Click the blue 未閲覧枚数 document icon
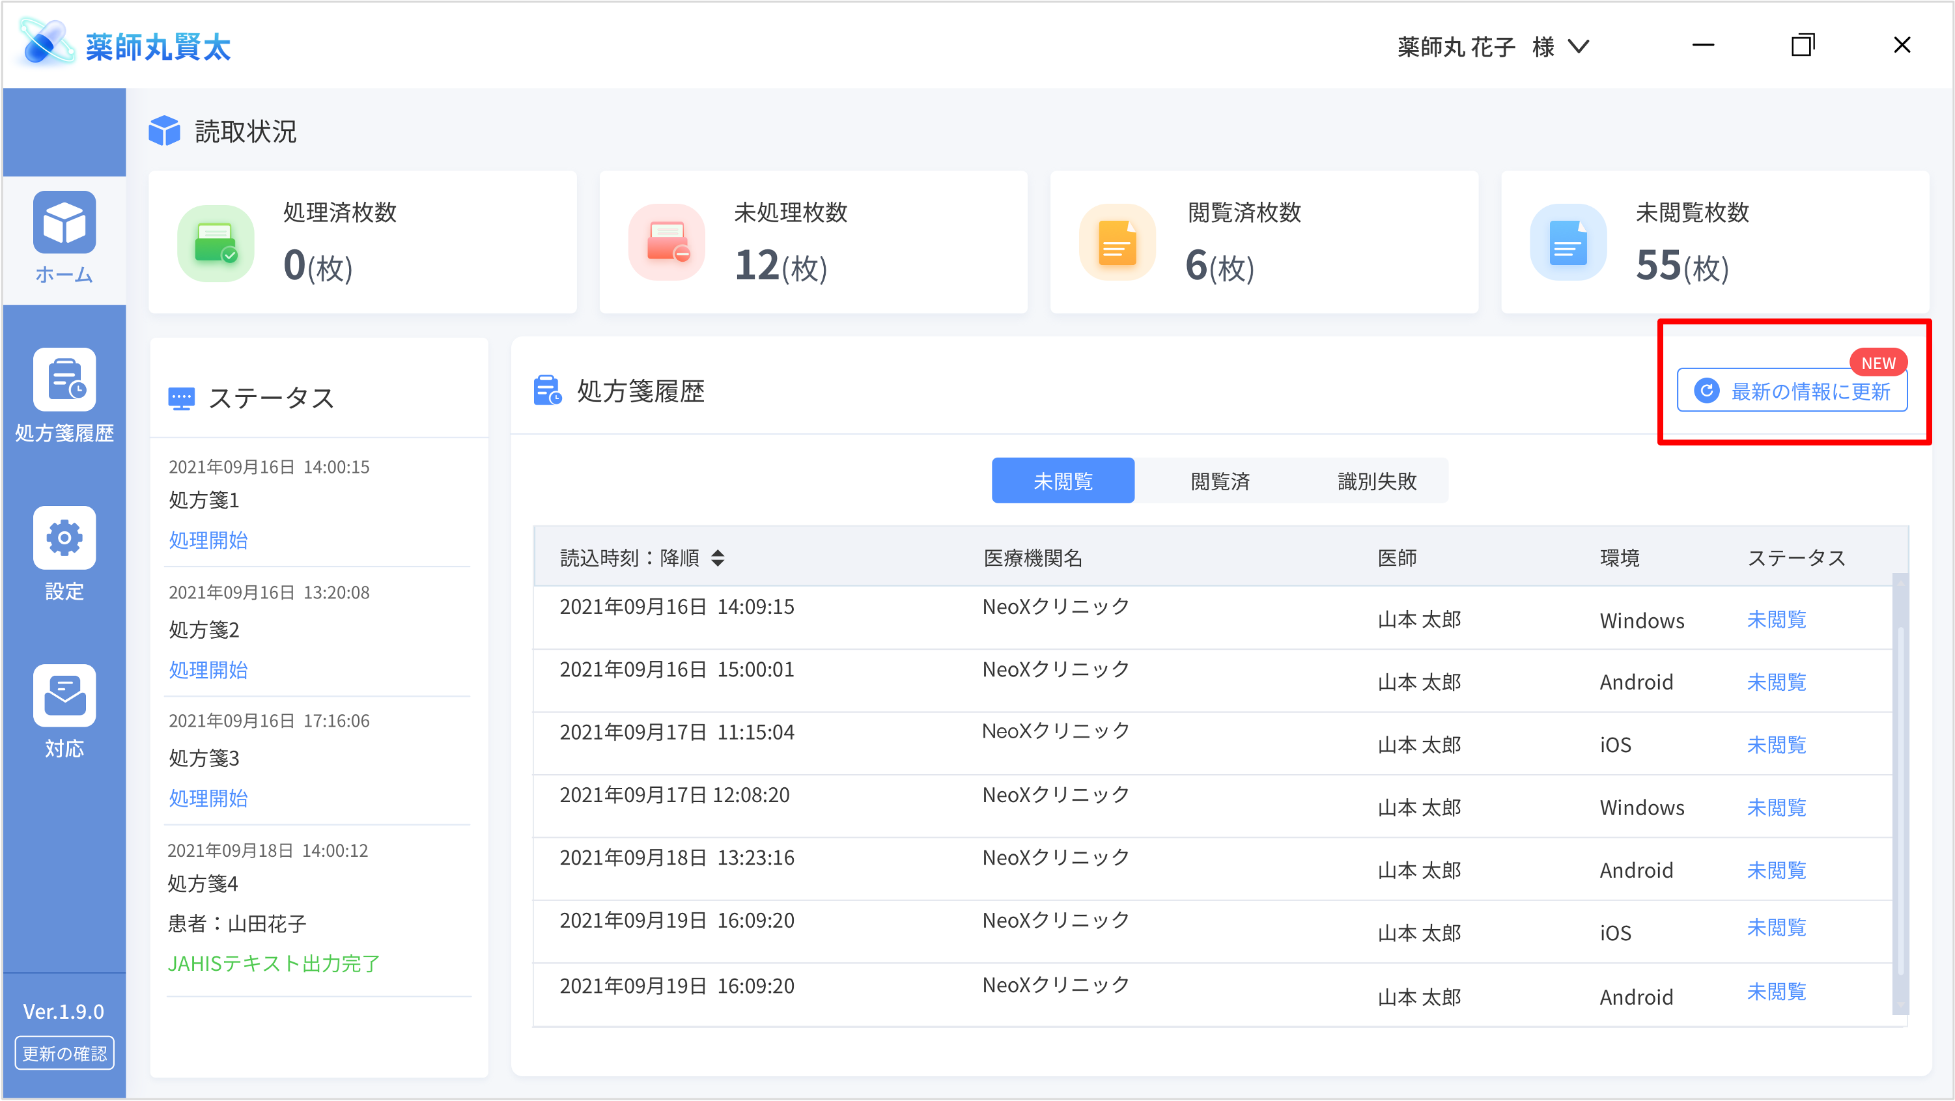 (x=1568, y=243)
